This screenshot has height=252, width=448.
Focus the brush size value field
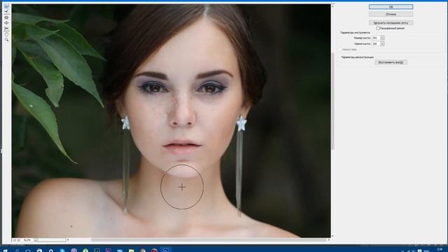[376, 38]
